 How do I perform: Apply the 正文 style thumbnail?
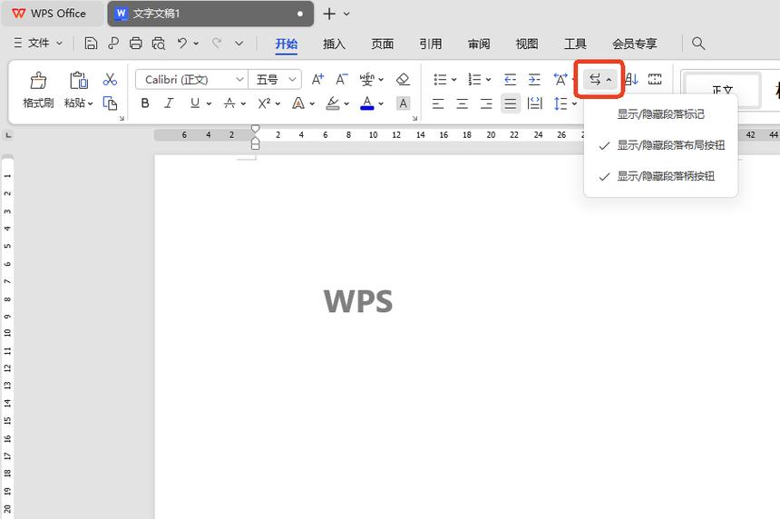coord(722,91)
